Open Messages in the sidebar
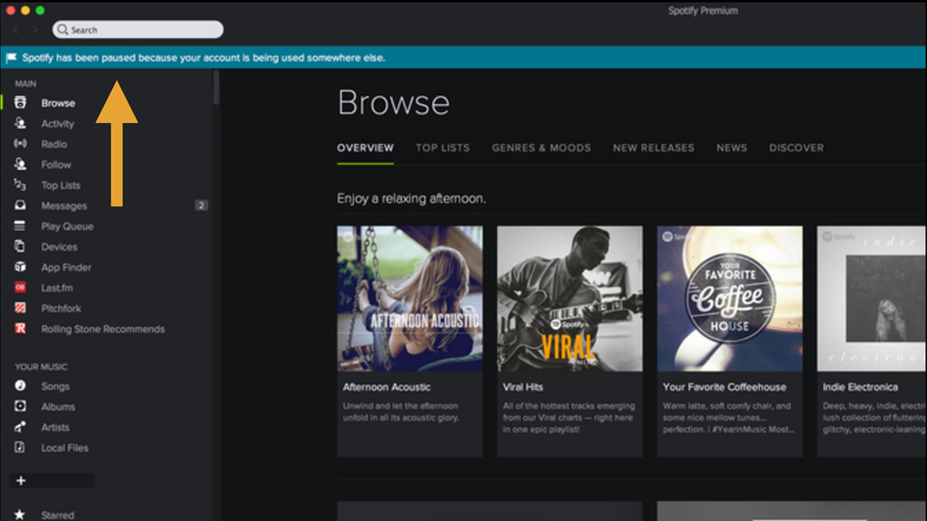Viewport: 927px width, 521px height. (64, 205)
